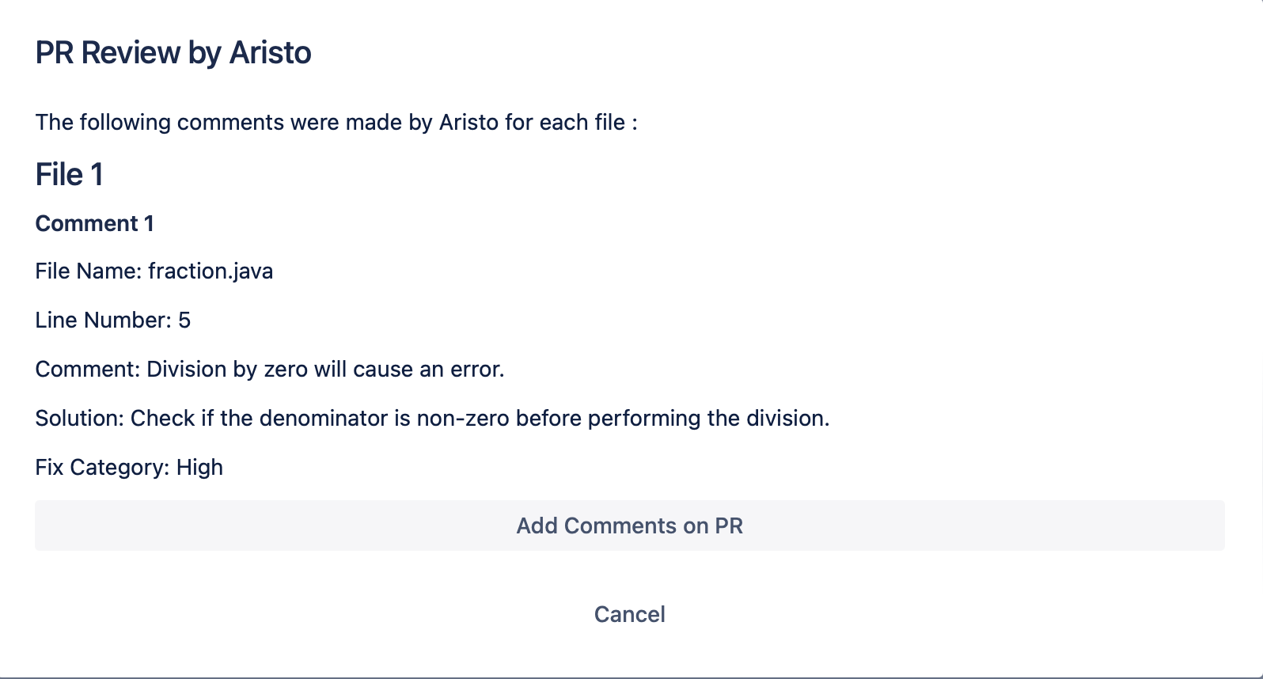
Task: Click the line number value 5
Action: [x=184, y=321]
